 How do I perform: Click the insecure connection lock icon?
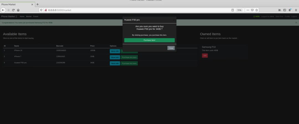[x=46, y=10]
